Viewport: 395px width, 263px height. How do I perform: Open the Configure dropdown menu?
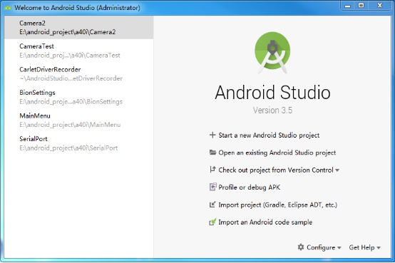(324, 247)
